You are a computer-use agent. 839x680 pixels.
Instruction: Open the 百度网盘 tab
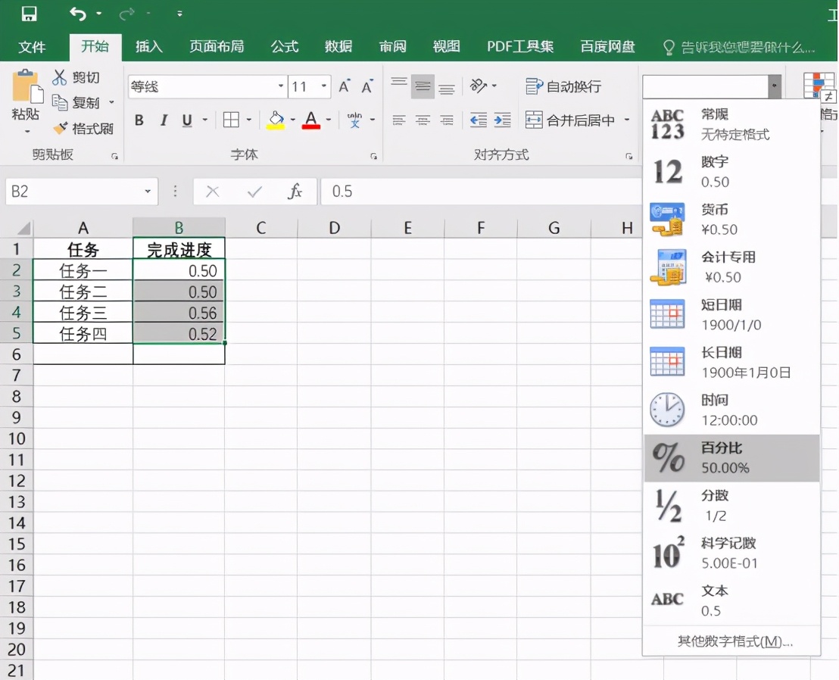607,46
